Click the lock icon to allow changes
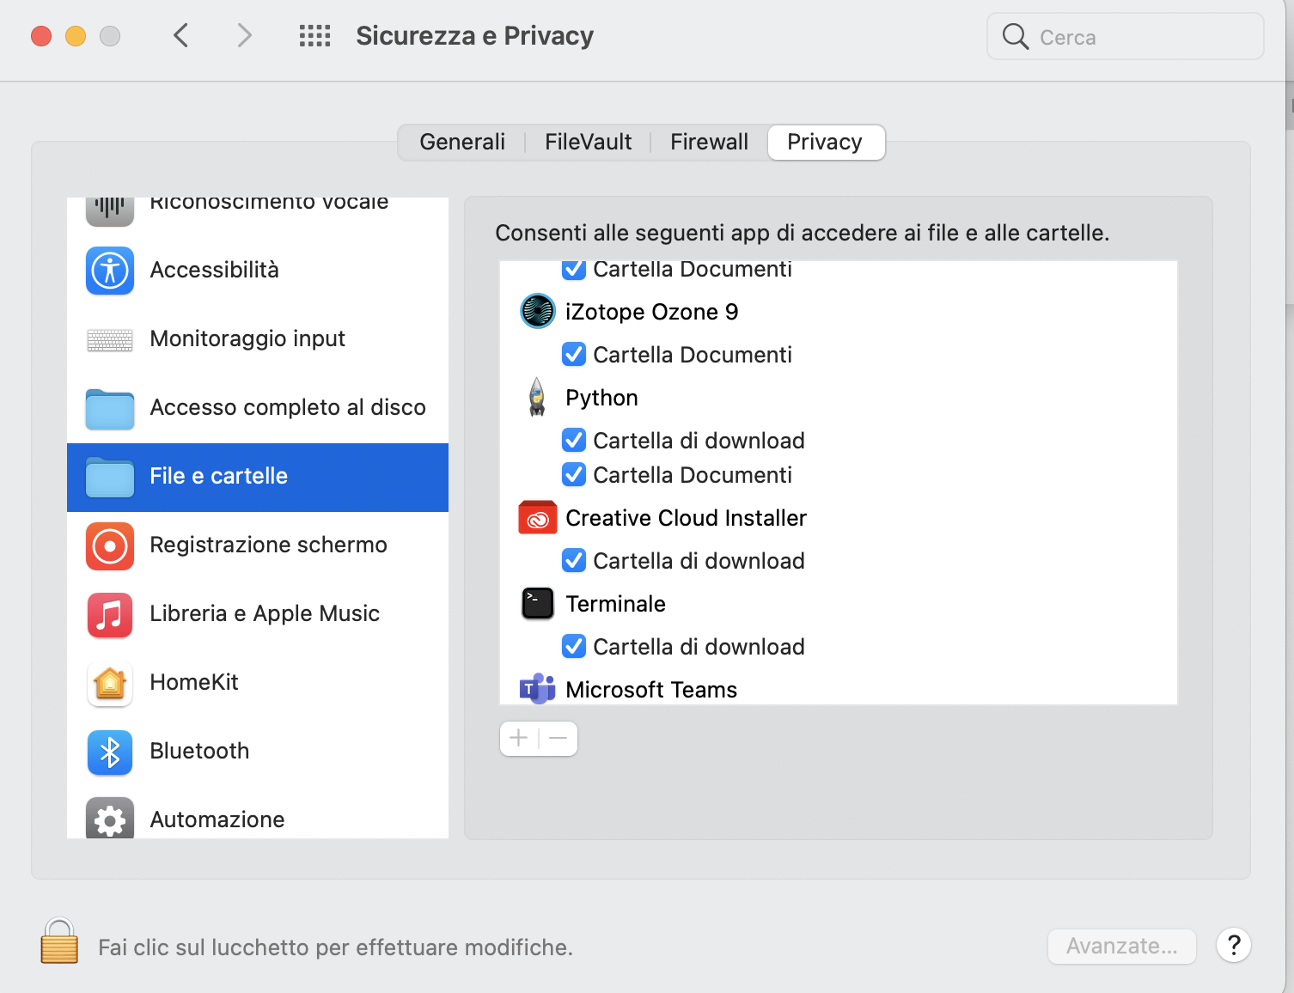The height and width of the screenshot is (993, 1294). (x=59, y=942)
